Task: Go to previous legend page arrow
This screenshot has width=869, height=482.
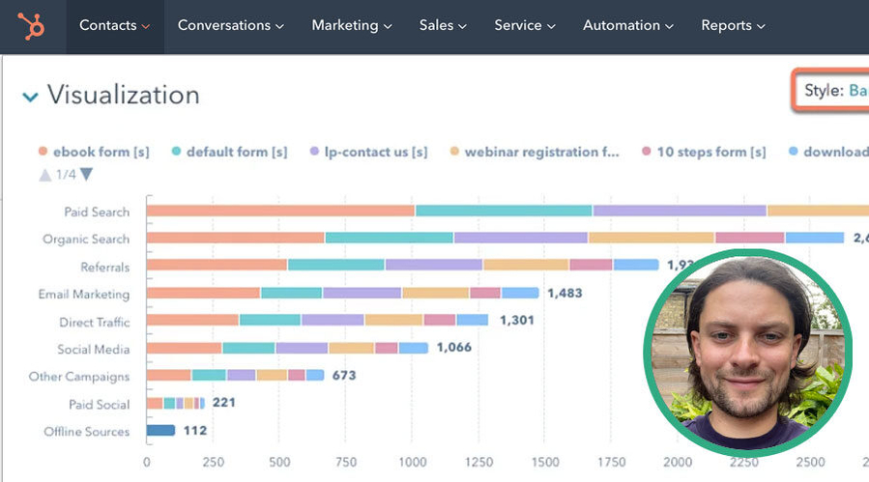Action: (44, 175)
